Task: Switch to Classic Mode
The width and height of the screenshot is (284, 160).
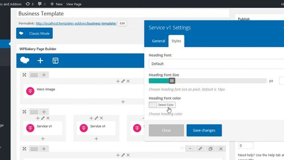Action: [x=35, y=33]
